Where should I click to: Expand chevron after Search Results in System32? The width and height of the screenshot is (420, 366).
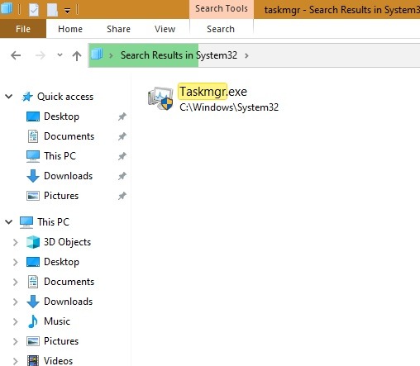click(x=246, y=55)
